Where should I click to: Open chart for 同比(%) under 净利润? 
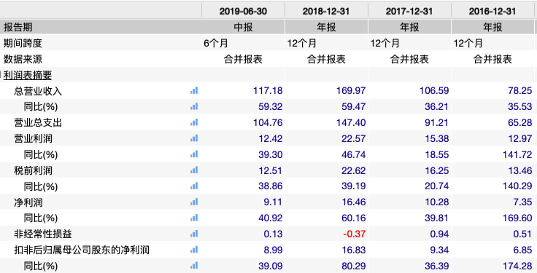tap(194, 218)
